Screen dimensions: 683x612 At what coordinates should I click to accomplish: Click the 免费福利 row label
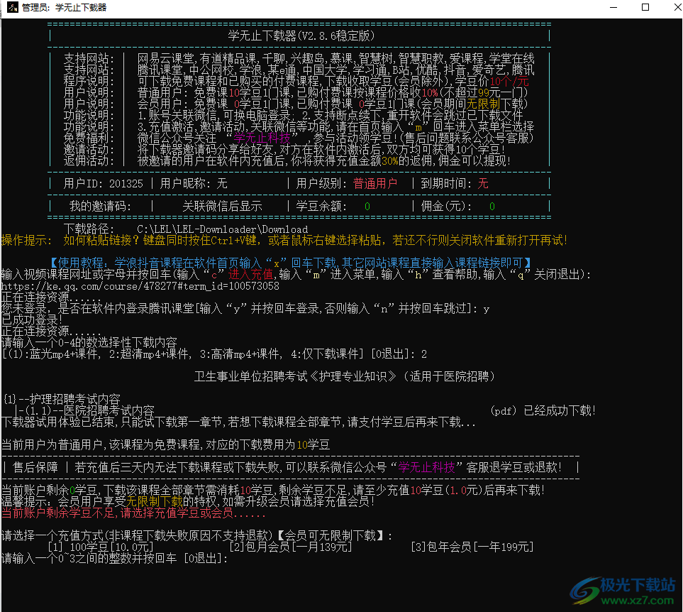click(x=89, y=138)
